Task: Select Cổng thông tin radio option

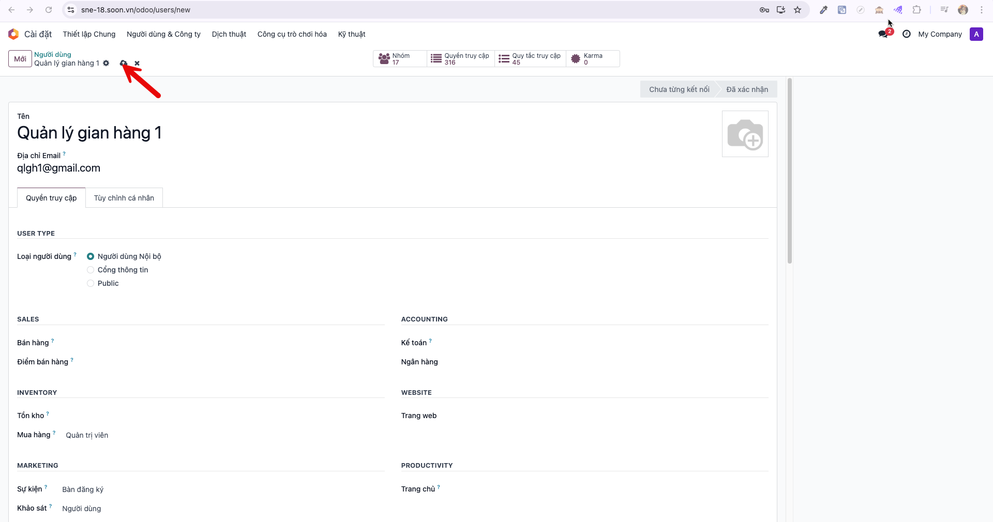Action: 91,270
